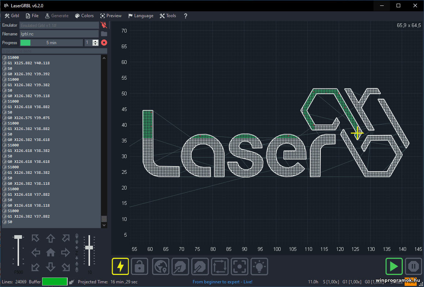This screenshot has height=287, width=424.
Task: Open the Emulated Grbl v1.1 emulator dropdown
Action: coord(59,25)
